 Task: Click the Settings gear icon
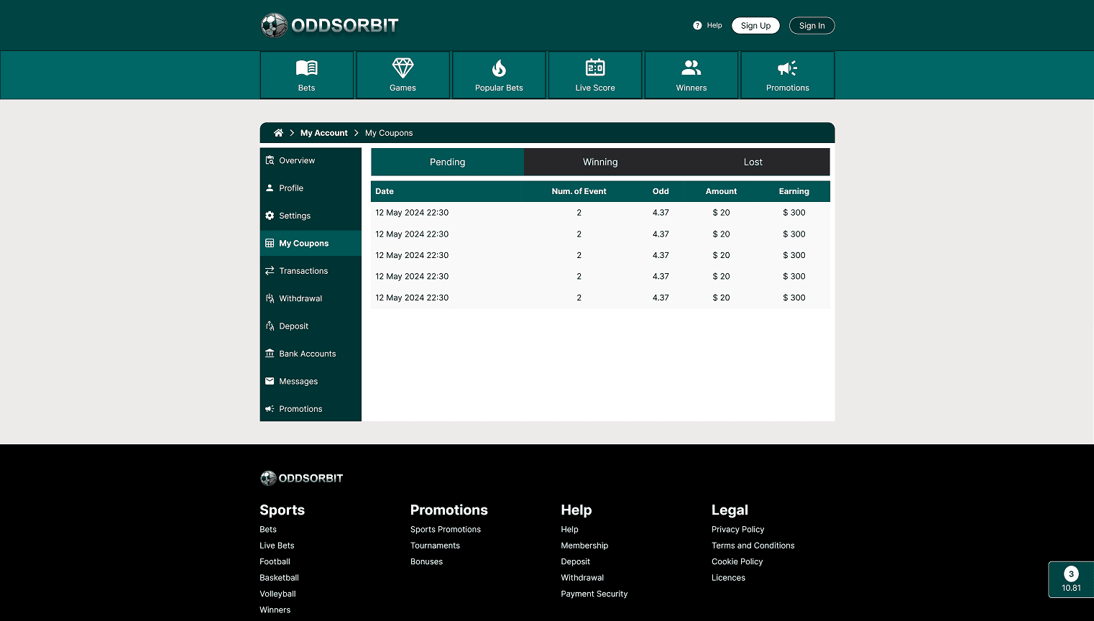point(270,216)
